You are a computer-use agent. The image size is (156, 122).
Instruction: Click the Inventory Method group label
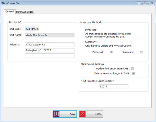pos(90,22)
